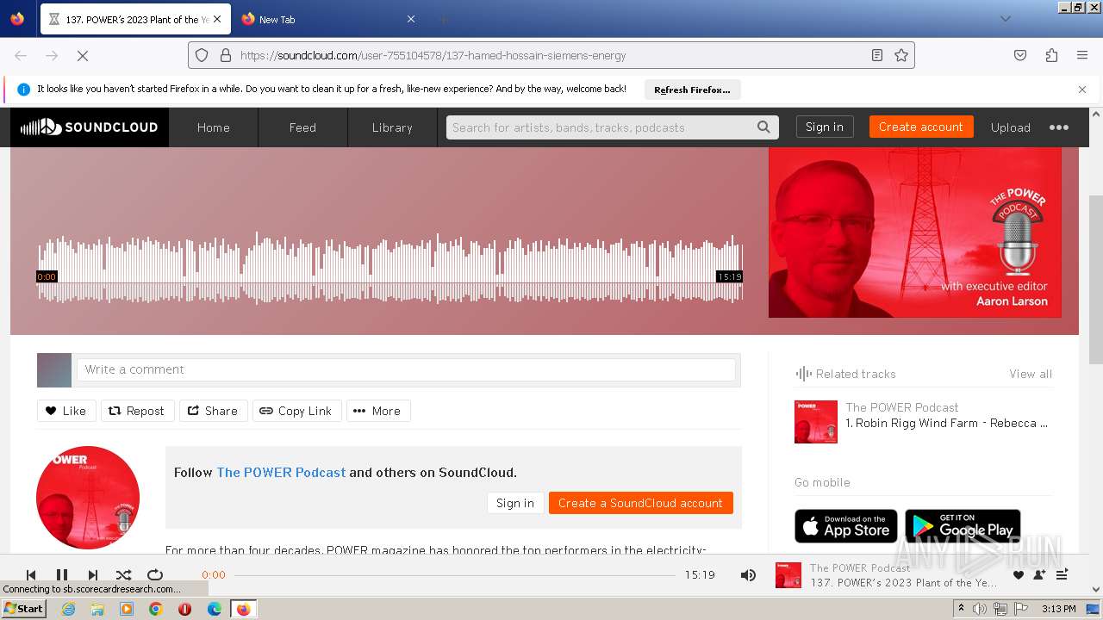Seek within the track waveform
This screenshot has height=620, width=1103.
389,268
